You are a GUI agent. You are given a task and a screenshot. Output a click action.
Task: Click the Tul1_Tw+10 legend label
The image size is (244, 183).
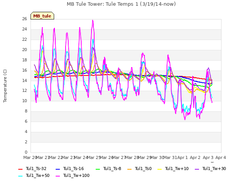click(x=177, y=169)
